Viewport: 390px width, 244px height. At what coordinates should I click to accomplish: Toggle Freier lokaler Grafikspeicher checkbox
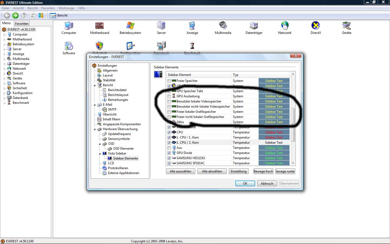coord(169,112)
